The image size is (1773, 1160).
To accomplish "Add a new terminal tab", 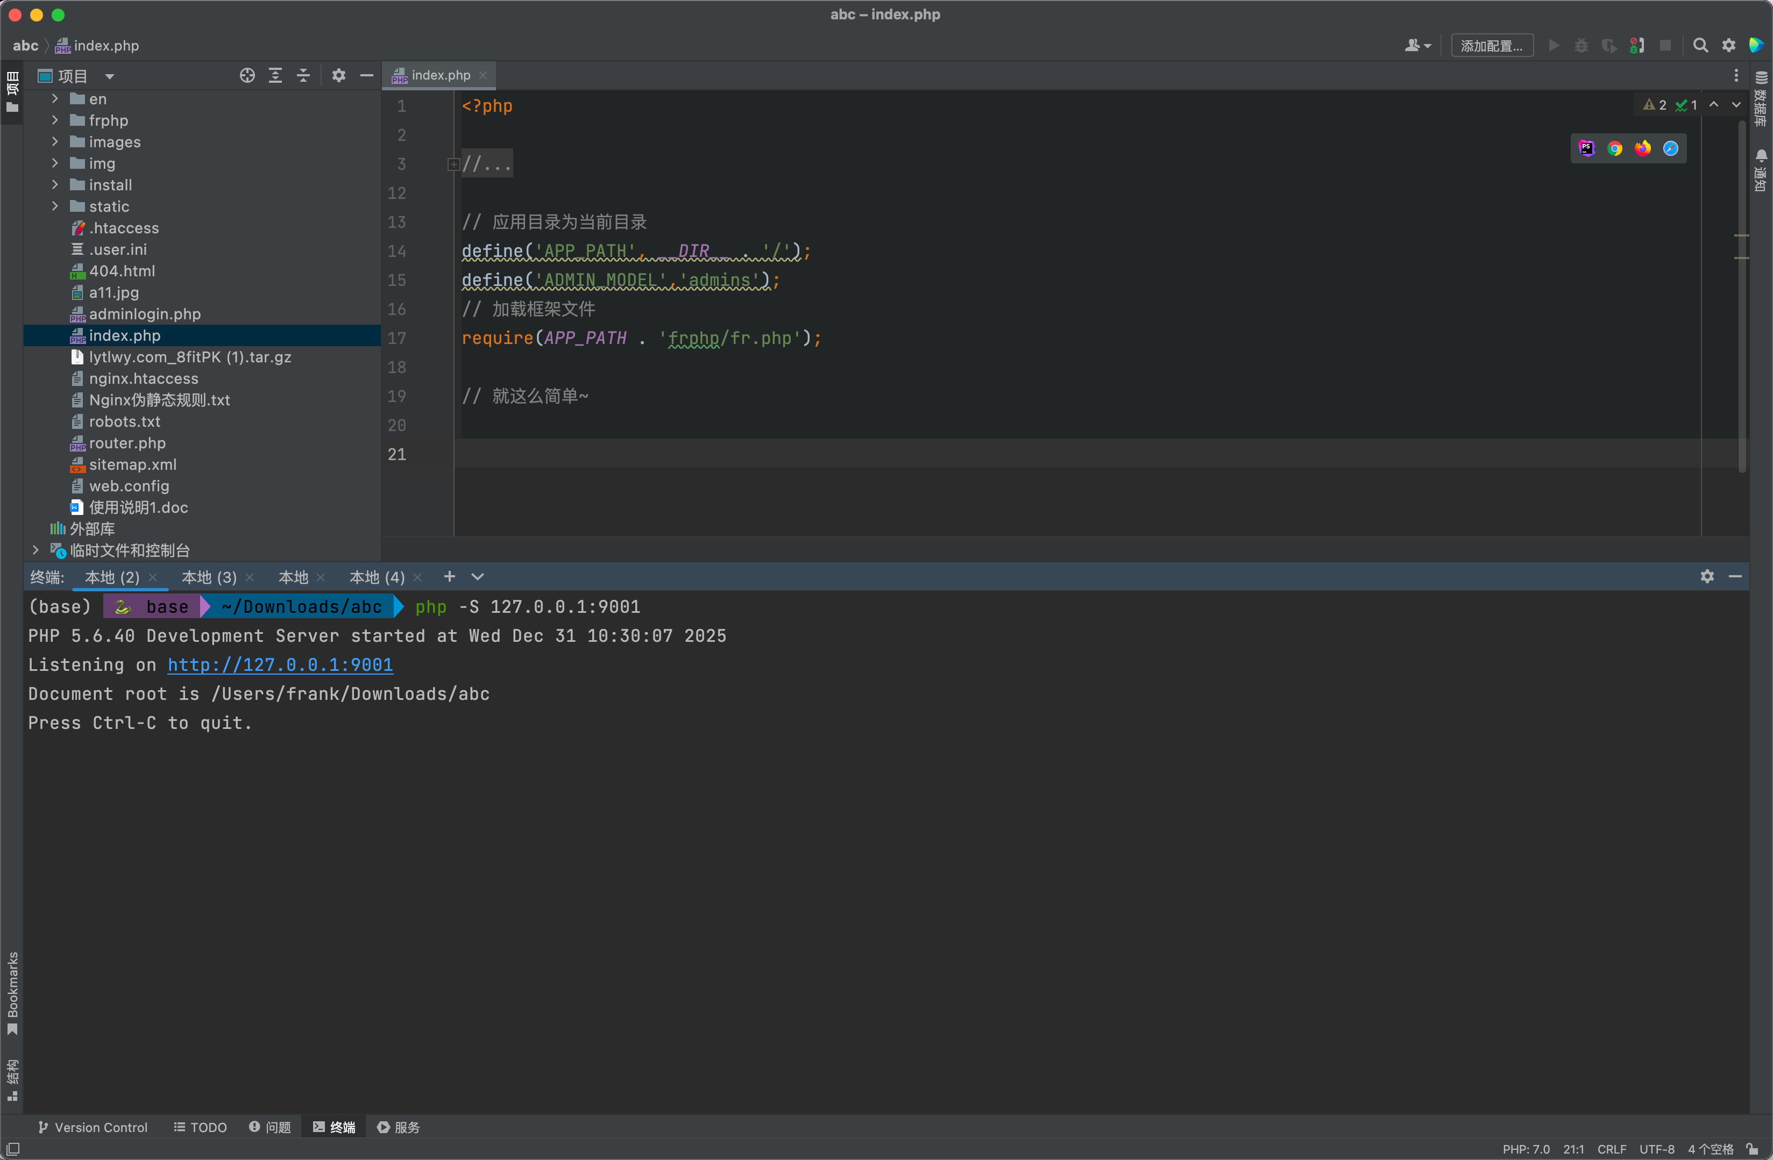I will [x=449, y=576].
